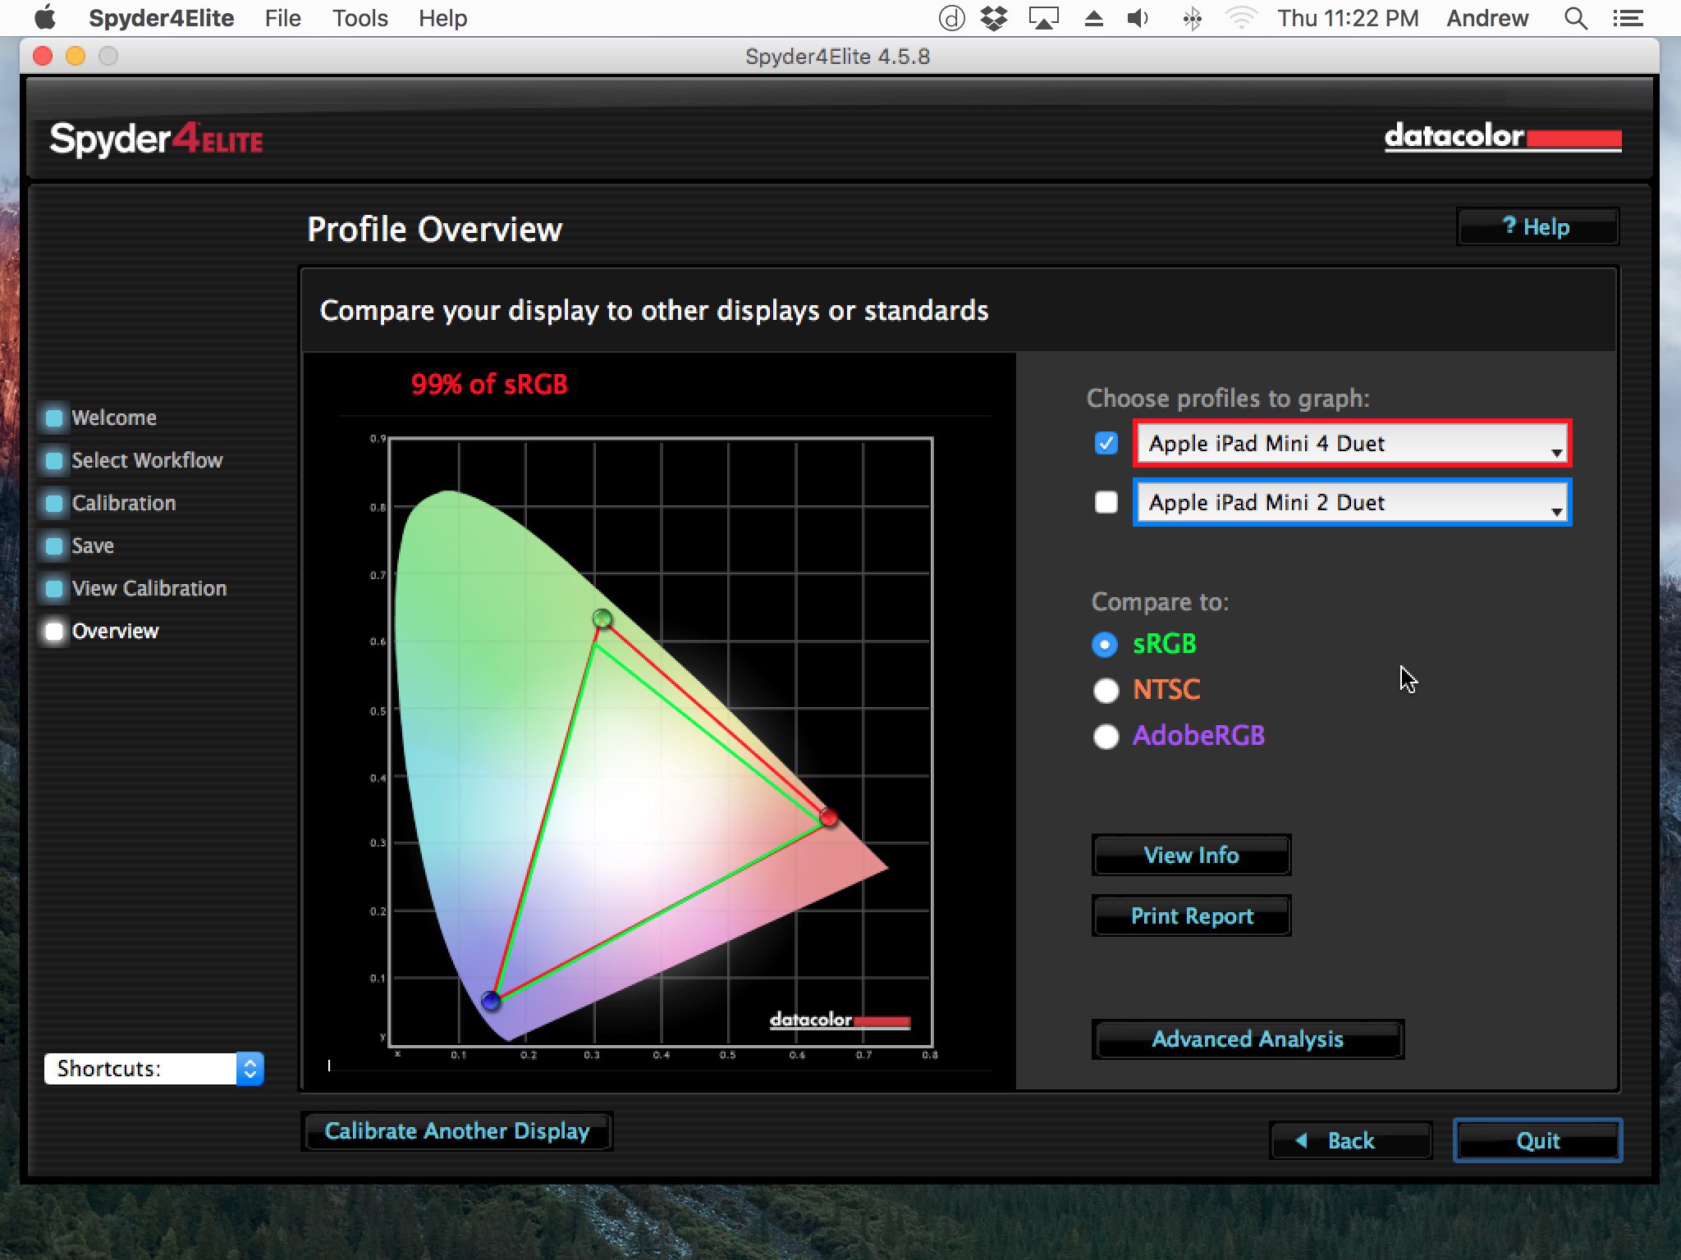Image resolution: width=1681 pixels, height=1260 pixels.
Task: Click the Print Report button
Action: click(1191, 916)
